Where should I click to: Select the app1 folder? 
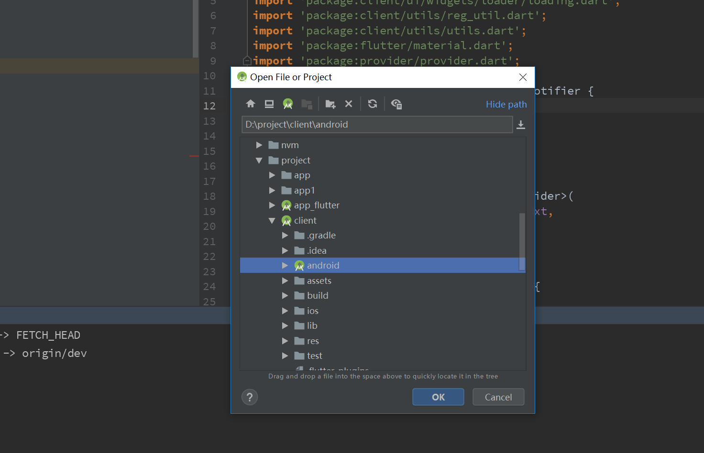click(x=305, y=190)
